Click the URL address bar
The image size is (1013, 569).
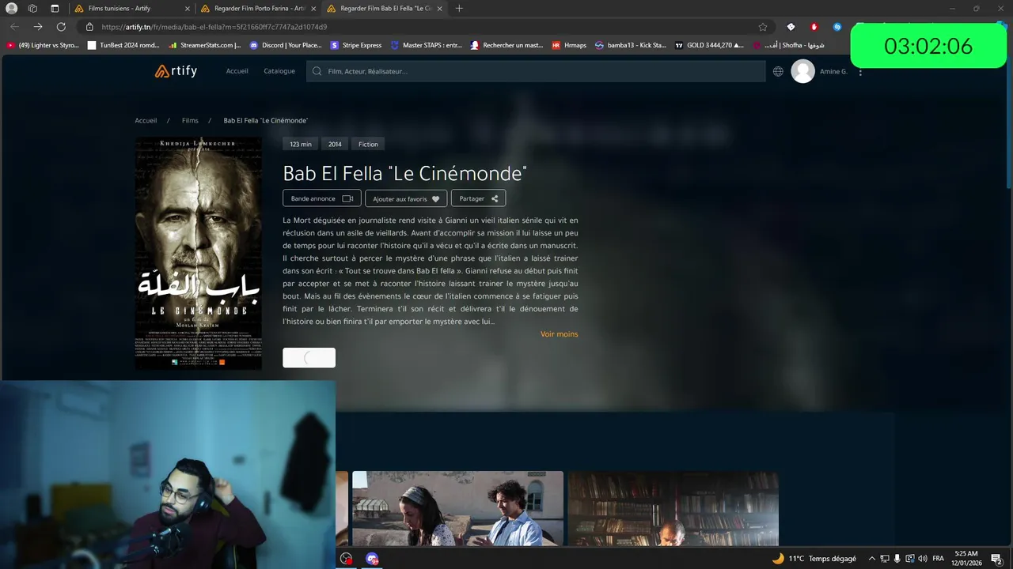tap(427, 26)
